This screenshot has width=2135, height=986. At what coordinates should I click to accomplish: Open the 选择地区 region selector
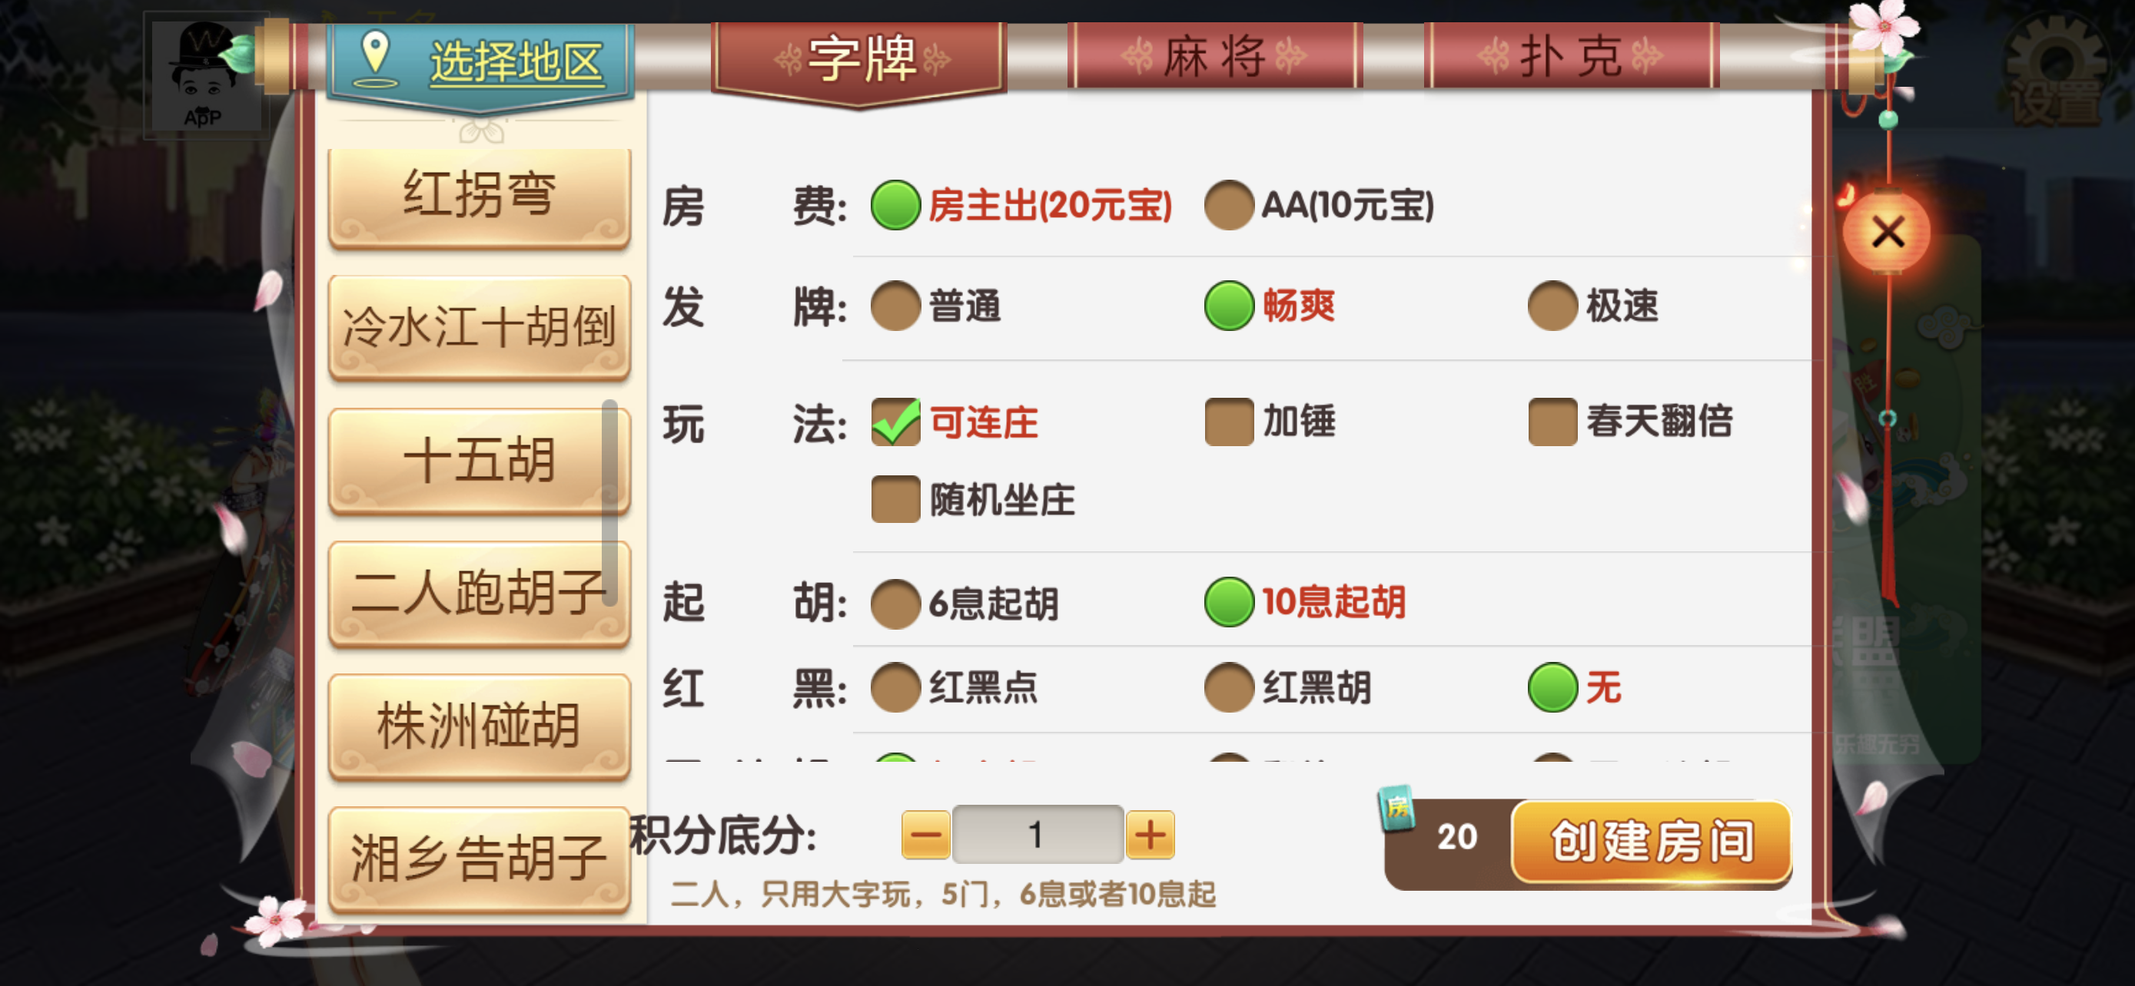[480, 62]
